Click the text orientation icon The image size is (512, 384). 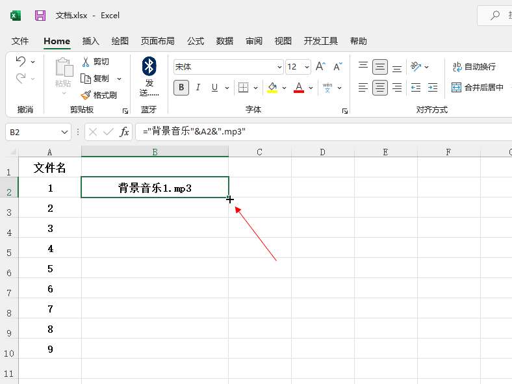click(x=416, y=67)
